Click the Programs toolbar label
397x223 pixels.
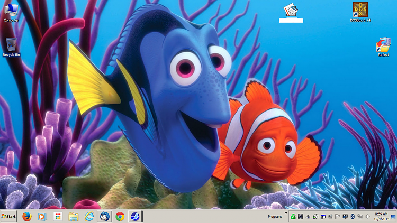(x=275, y=217)
